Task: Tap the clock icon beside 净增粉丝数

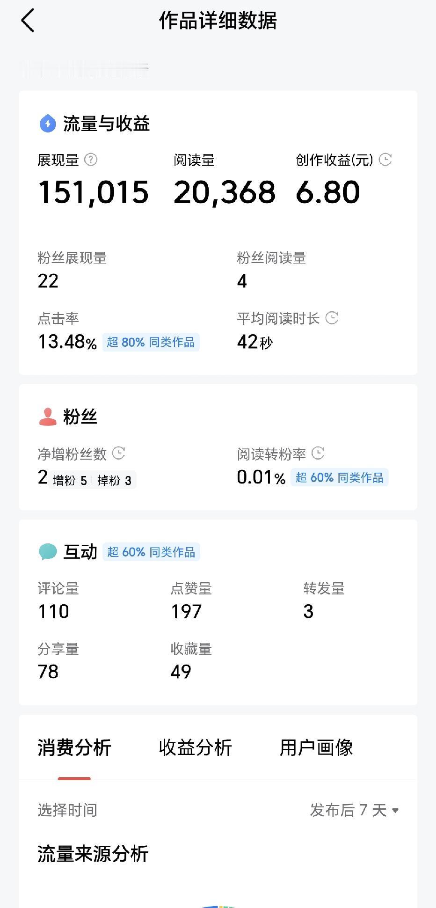Action: [x=119, y=453]
